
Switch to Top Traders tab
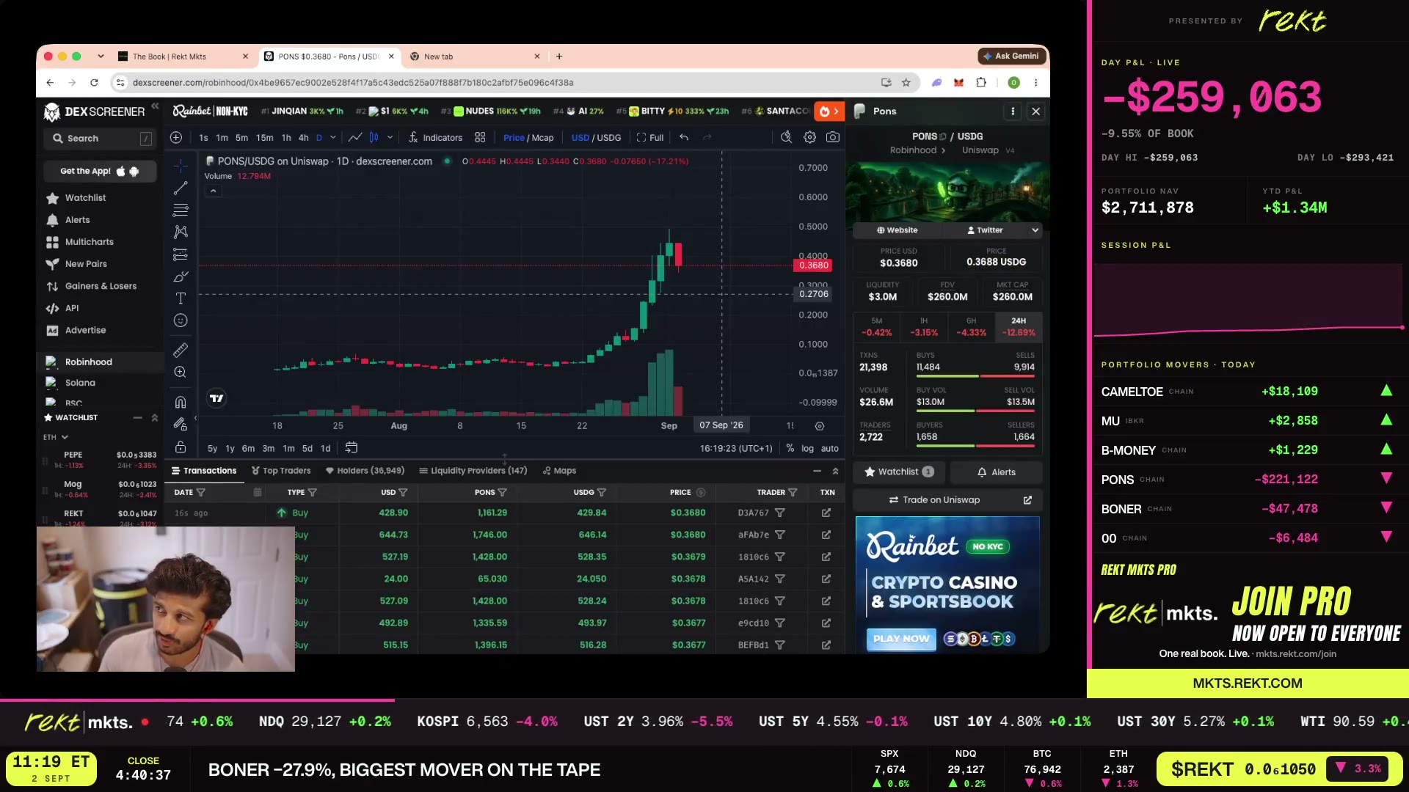point(281,471)
